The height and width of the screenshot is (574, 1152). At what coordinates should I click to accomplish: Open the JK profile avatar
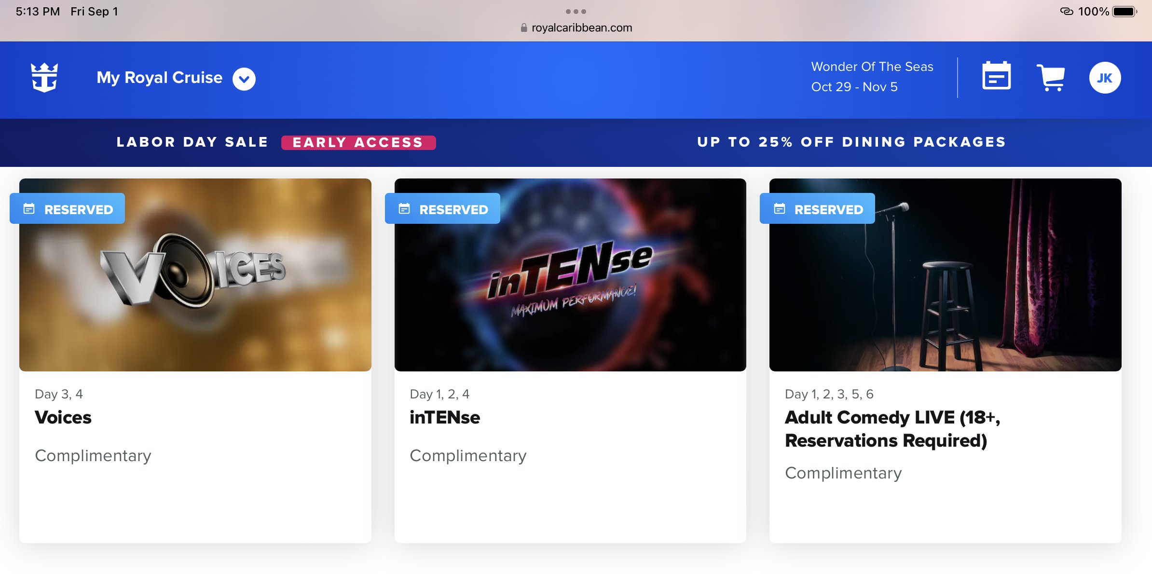click(x=1104, y=78)
